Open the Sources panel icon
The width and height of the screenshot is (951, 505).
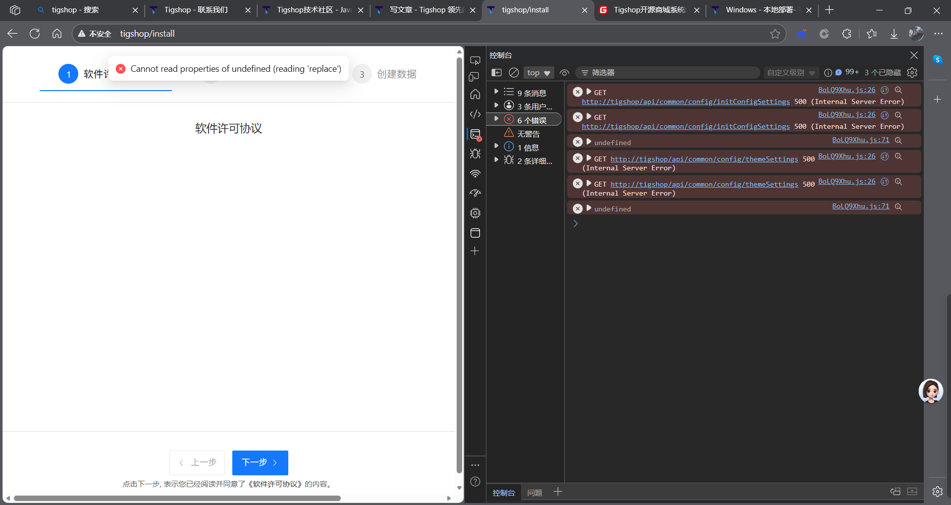click(475, 114)
